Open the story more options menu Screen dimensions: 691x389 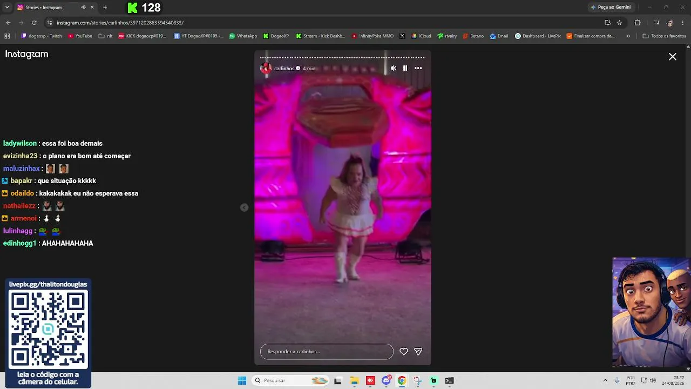click(x=418, y=68)
